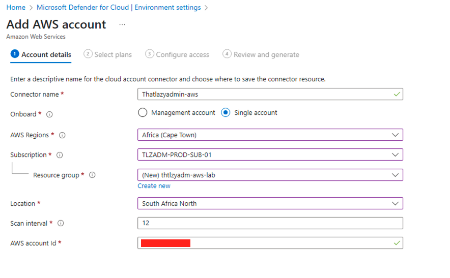Click the Subscription info icon
450x278 pixels.
click(x=60, y=155)
